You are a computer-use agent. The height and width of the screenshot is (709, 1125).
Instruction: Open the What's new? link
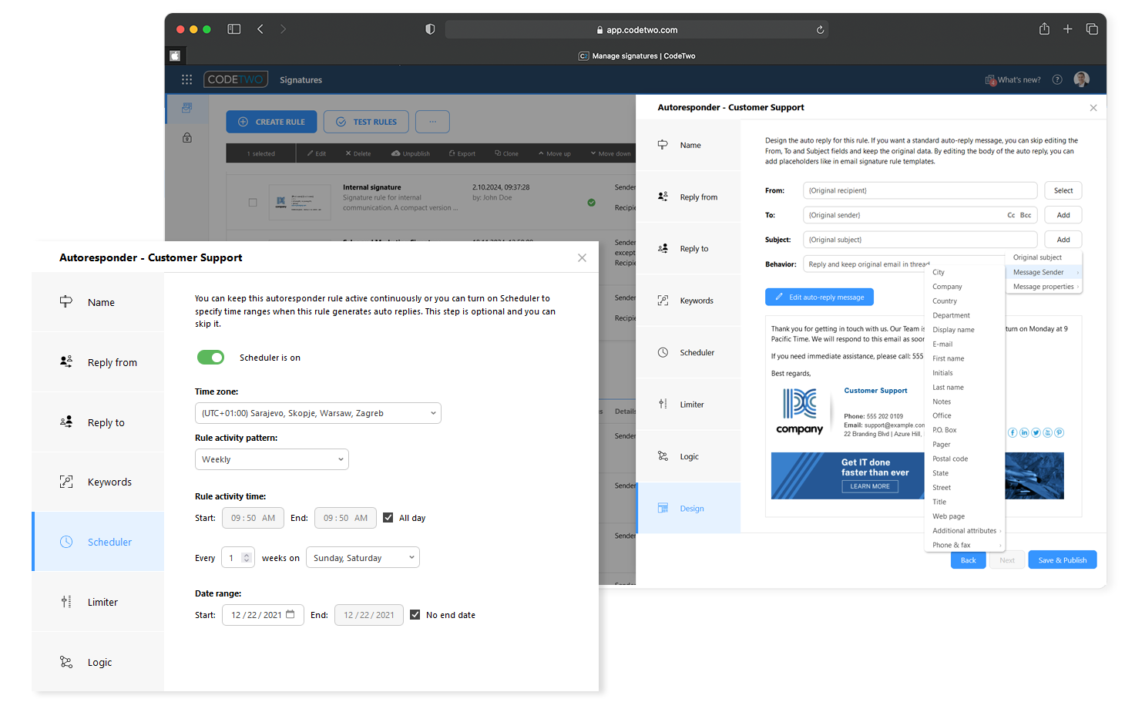click(1012, 79)
